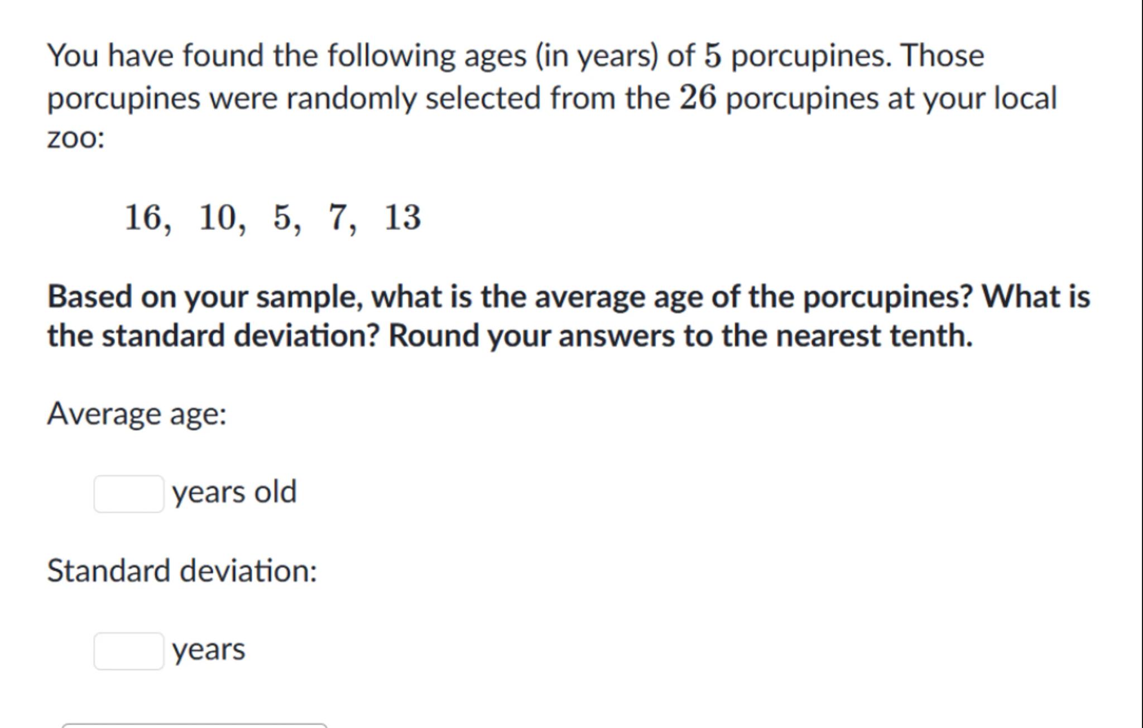The width and height of the screenshot is (1143, 728).
Task: Click the number 13 in the ages list
Action: pos(402,217)
